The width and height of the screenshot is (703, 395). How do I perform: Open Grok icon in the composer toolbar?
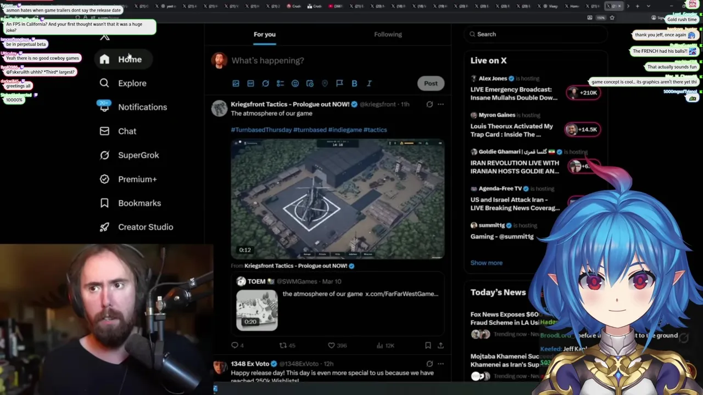tap(265, 83)
